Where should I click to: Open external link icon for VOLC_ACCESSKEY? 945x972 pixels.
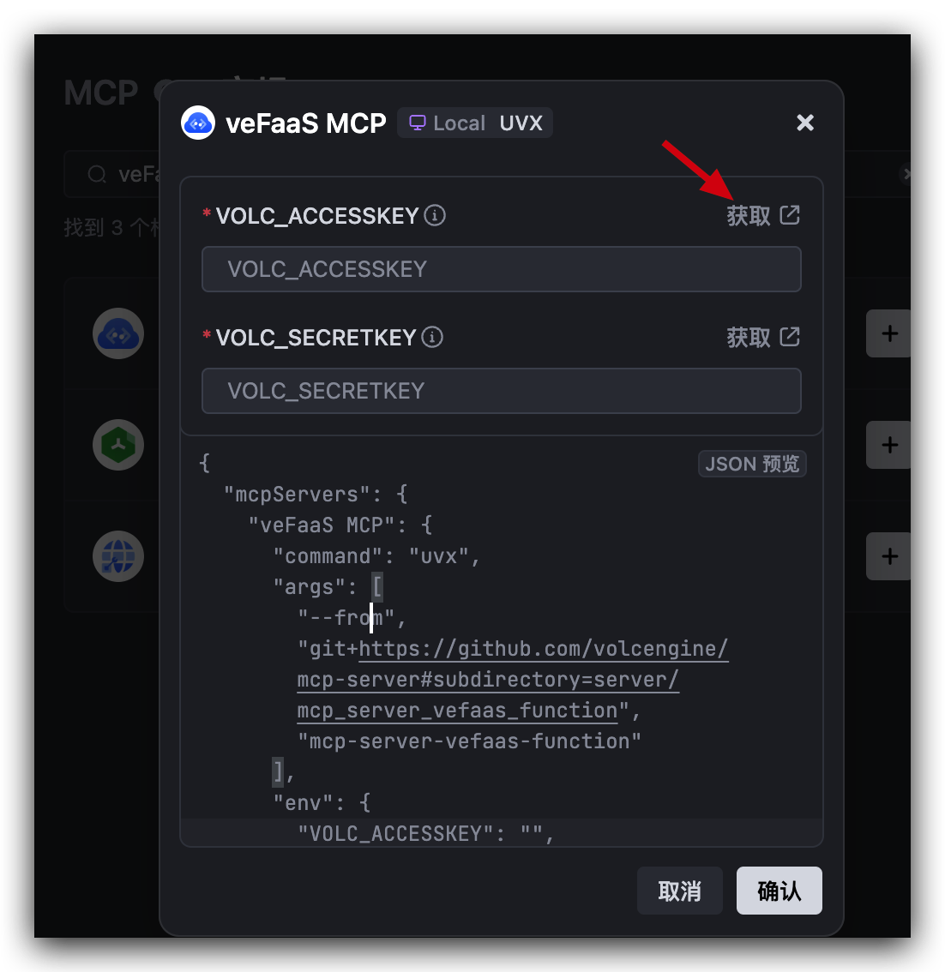(790, 215)
